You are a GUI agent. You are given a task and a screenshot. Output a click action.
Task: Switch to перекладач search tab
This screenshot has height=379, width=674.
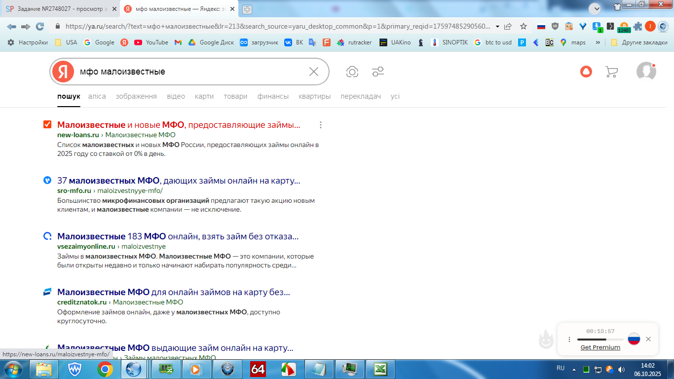coord(361,96)
